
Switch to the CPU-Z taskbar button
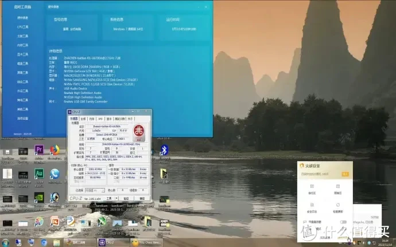pos(112,243)
